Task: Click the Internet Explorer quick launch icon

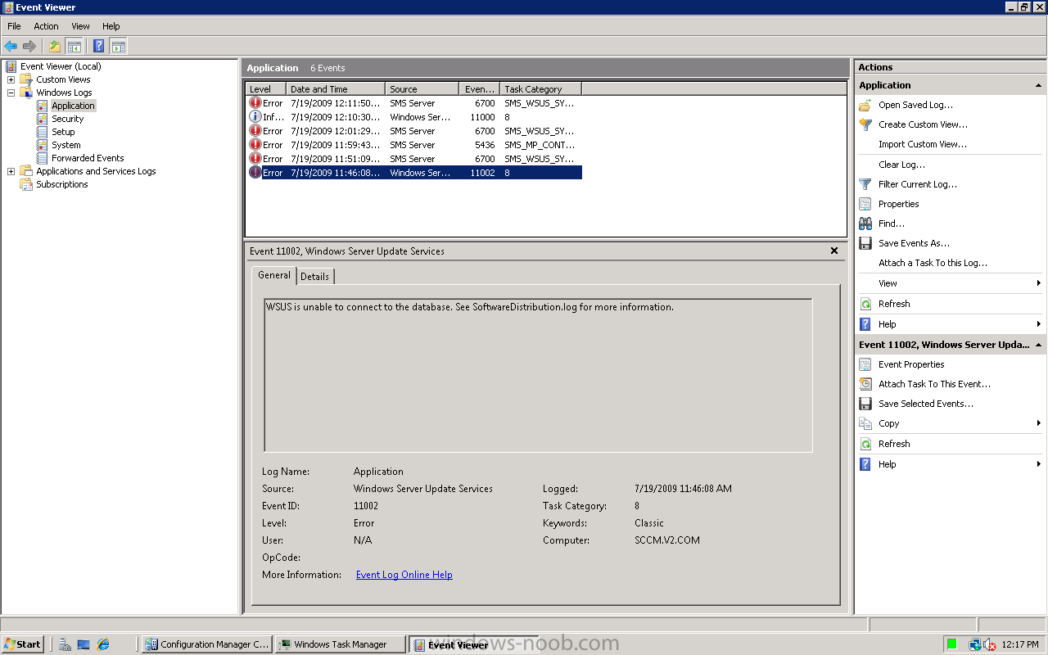Action: coord(103,644)
